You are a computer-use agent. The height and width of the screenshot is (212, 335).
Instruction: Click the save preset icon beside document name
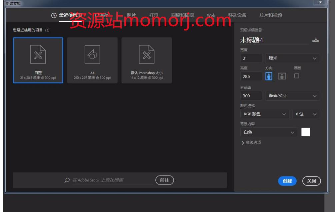315,40
